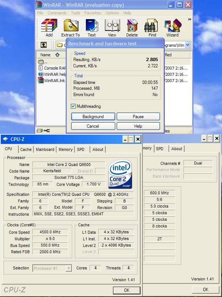Select the WinRAR help file entry
Viewport: 222px width, 297px height.
(x=52, y=74)
